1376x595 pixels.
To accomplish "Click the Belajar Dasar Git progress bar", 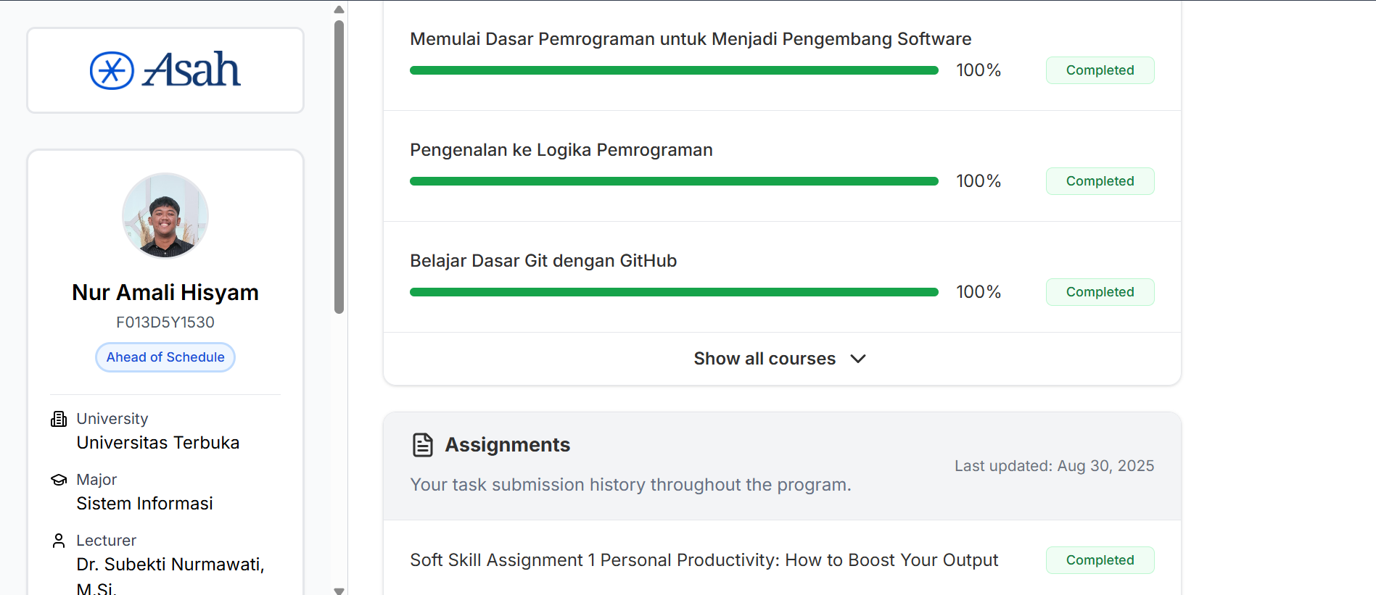I will point(674,292).
